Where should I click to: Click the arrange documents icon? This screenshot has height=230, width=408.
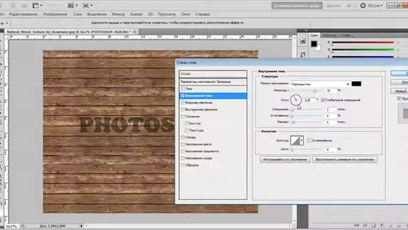[x=71, y=6]
